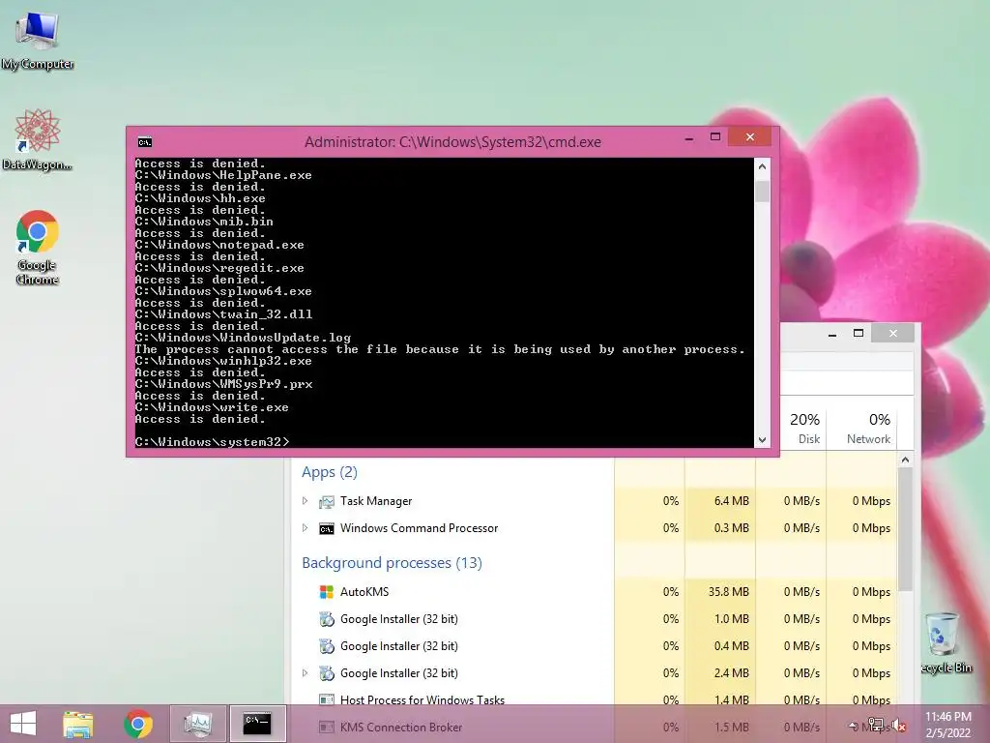990x743 pixels.
Task: Select KMS Connection Broker process row
Action: 597,728
